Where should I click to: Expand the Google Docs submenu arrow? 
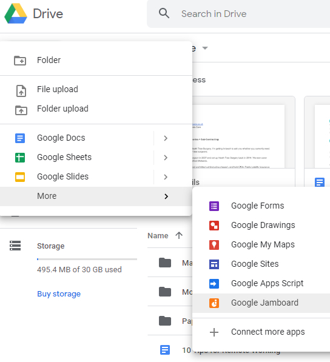[166, 138]
